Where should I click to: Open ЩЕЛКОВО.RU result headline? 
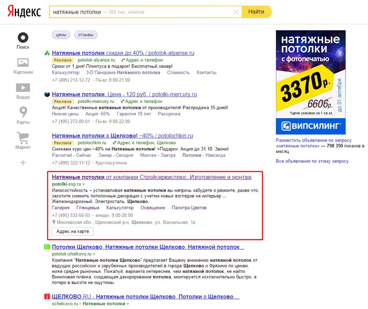coord(146,296)
